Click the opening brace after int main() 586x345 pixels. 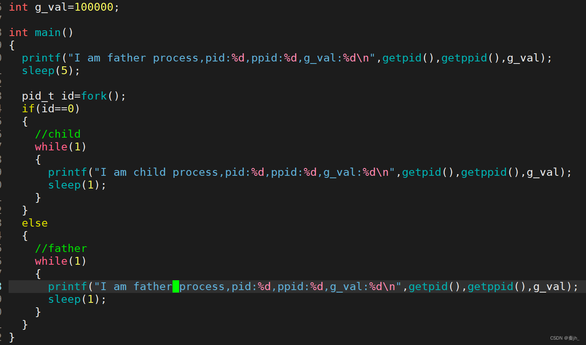11,45
